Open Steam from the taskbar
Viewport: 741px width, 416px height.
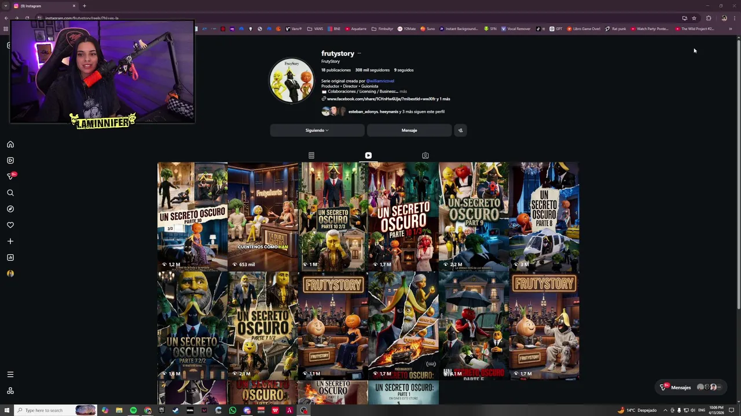point(176,410)
